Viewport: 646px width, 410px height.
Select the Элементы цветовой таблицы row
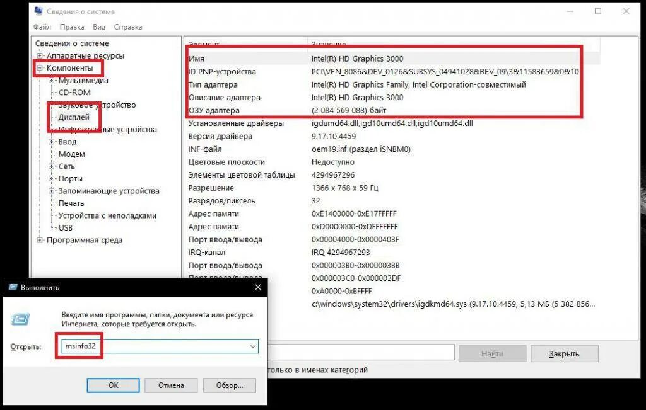tap(394, 175)
